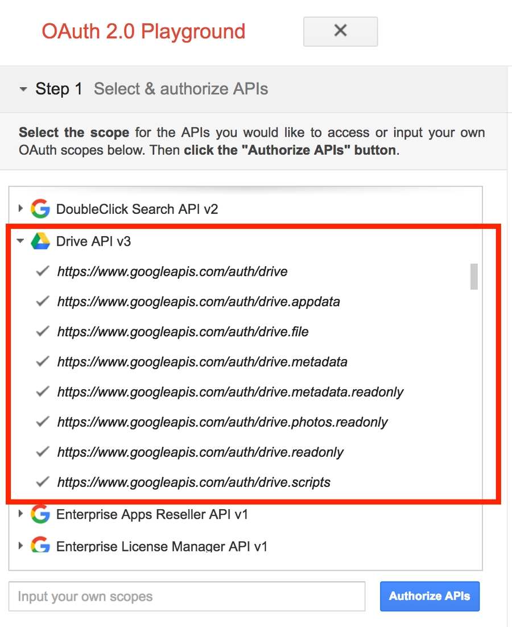The height and width of the screenshot is (627, 512).
Task: Deselect the drive.metadata scope checkmark
Action: tap(42, 362)
